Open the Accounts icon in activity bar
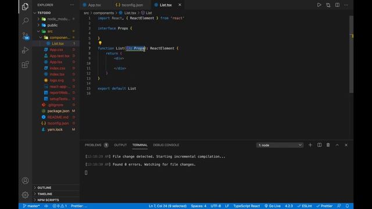This screenshot has width=372, height=209. coord(25,181)
